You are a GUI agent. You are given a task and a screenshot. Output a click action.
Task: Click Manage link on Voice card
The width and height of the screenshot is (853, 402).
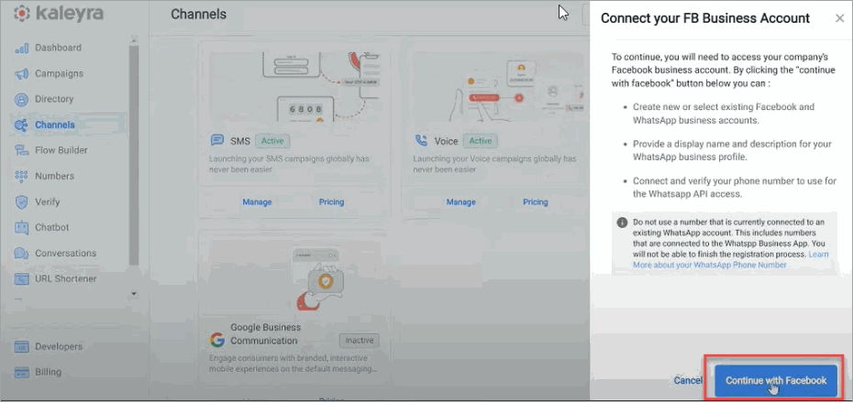pos(460,202)
